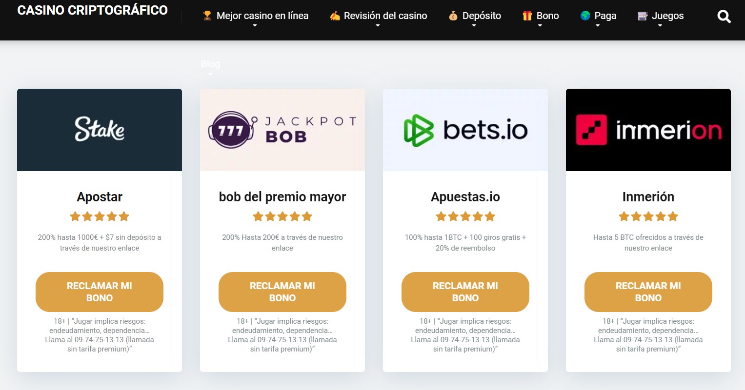The image size is (745, 390).
Task: Click the five-star rating under Apuestas.io
Action: (x=465, y=216)
